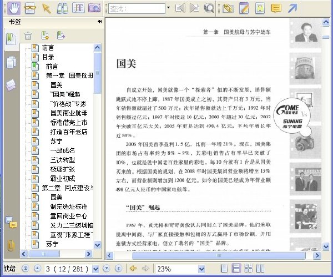Add new bookmark icon
333x277 pixels.
[45, 36]
